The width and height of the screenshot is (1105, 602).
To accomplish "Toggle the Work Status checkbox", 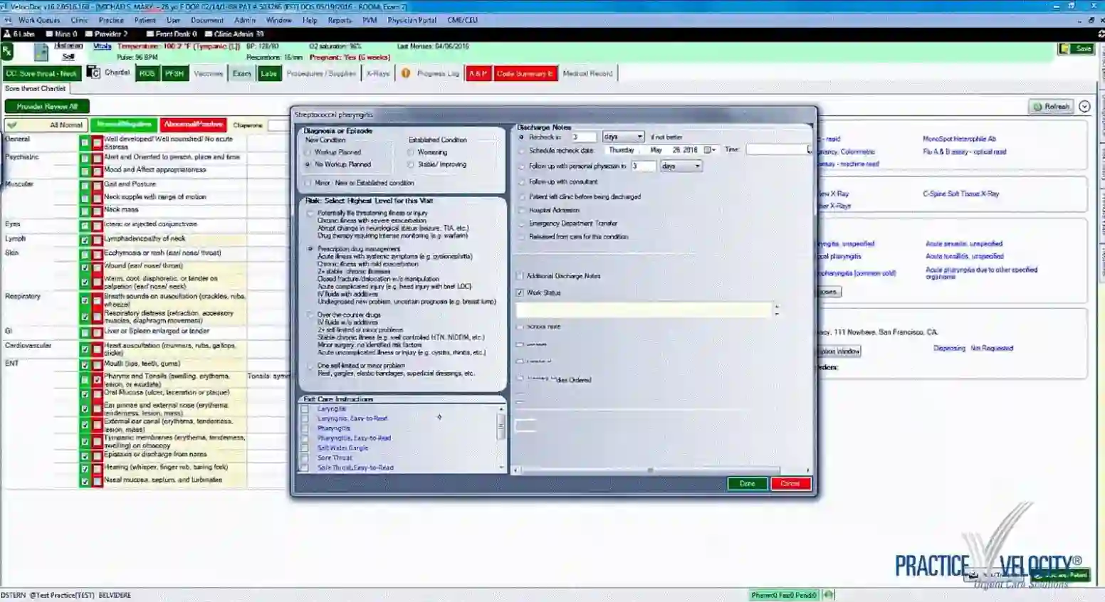I will pyautogui.click(x=519, y=292).
